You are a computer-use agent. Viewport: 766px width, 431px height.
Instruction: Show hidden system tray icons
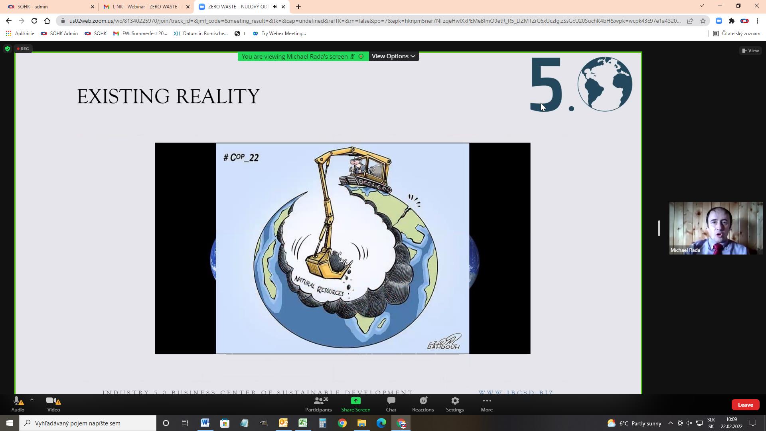pos(671,423)
